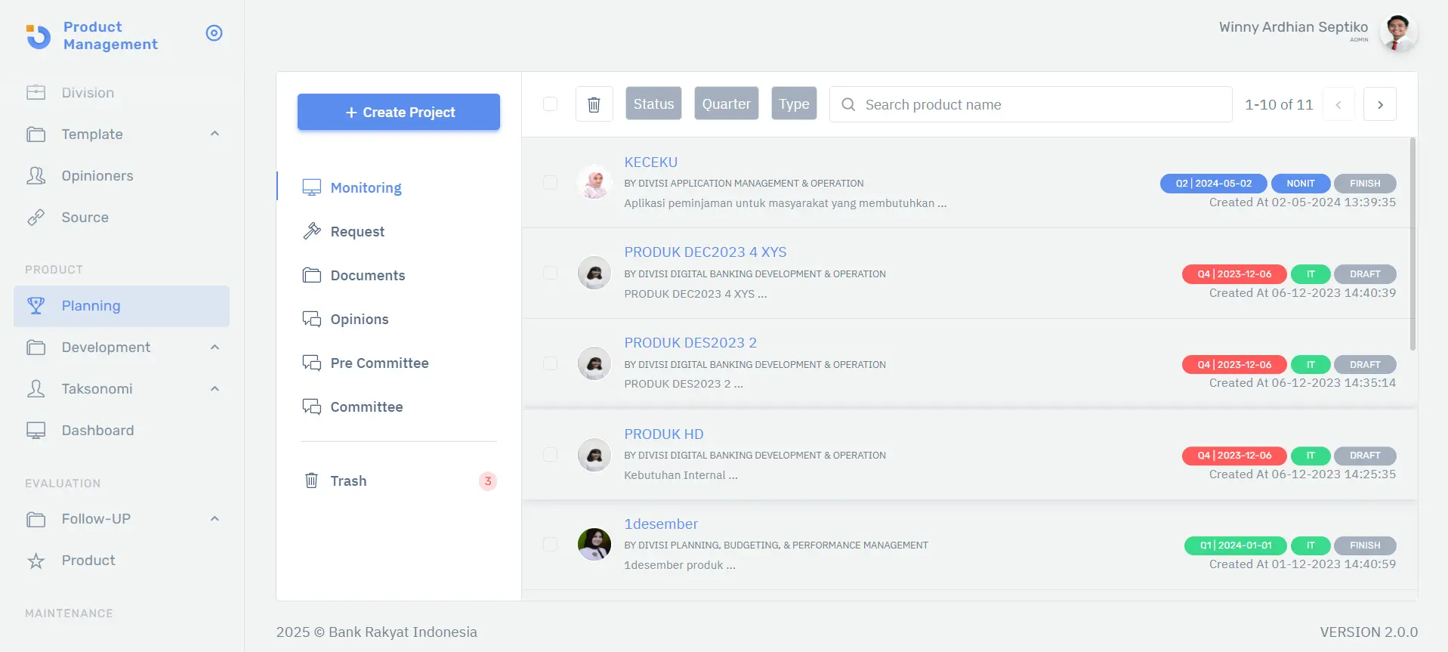
Task: Focus the Search product name field
Action: 1042,105
